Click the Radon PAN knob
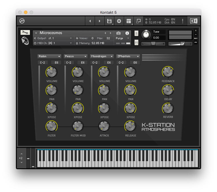 (x=52, y=90)
